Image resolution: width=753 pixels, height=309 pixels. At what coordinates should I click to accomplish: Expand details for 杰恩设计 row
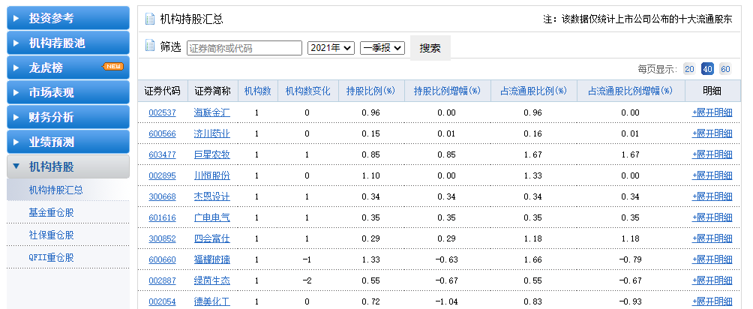pyautogui.click(x=712, y=196)
